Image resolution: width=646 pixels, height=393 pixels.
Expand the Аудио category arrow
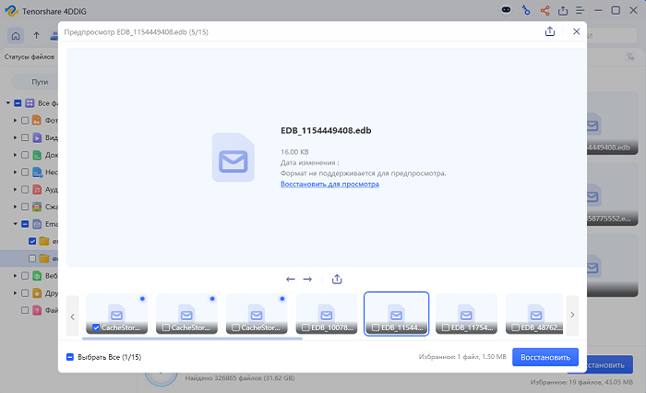[x=16, y=189]
